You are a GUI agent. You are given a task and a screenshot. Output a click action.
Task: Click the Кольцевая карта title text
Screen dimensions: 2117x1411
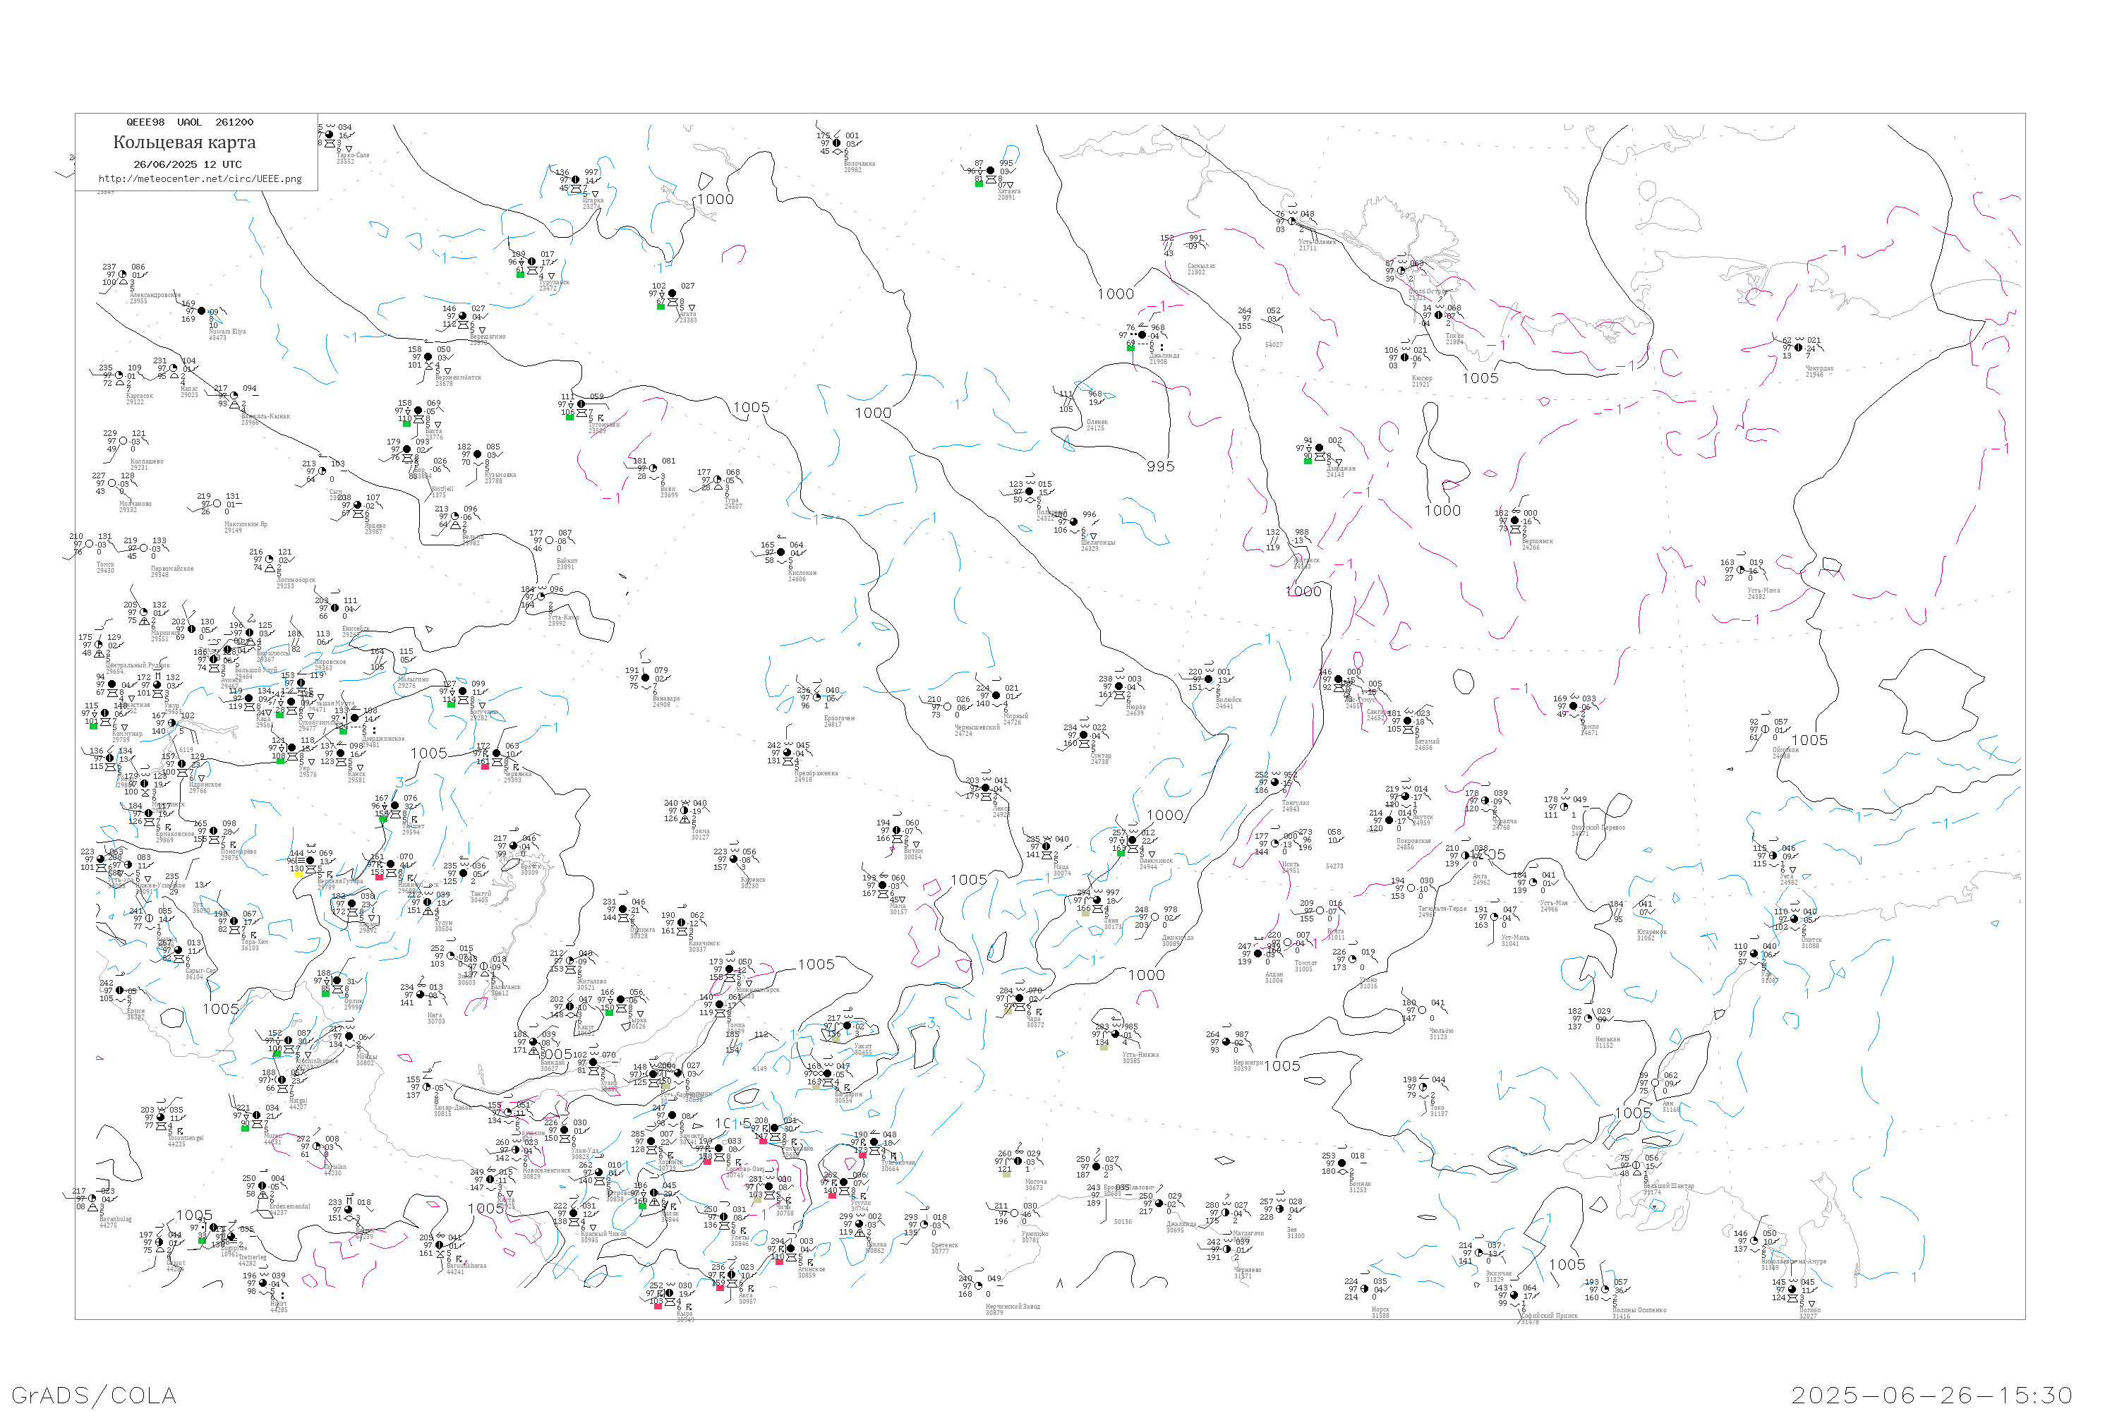tap(184, 143)
